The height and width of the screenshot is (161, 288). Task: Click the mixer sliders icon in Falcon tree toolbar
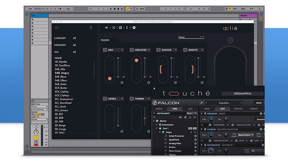(x=194, y=117)
